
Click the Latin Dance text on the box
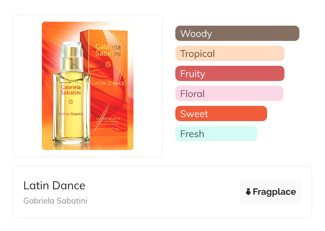(x=108, y=83)
